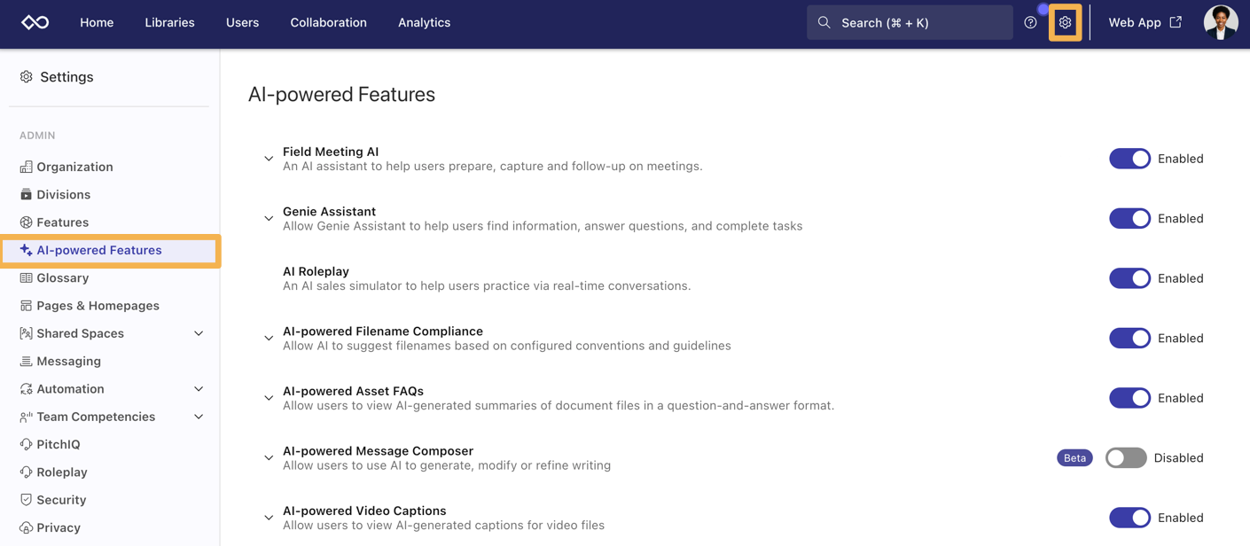Click the Glossary icon in sidebar

point(26,277)
